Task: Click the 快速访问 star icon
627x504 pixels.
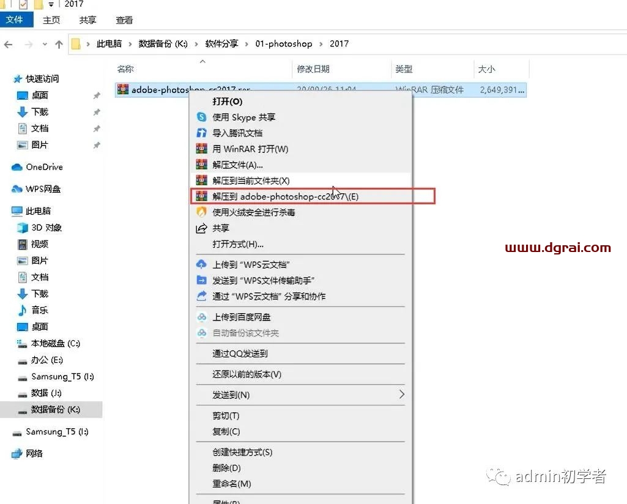Action: point(17,79)
